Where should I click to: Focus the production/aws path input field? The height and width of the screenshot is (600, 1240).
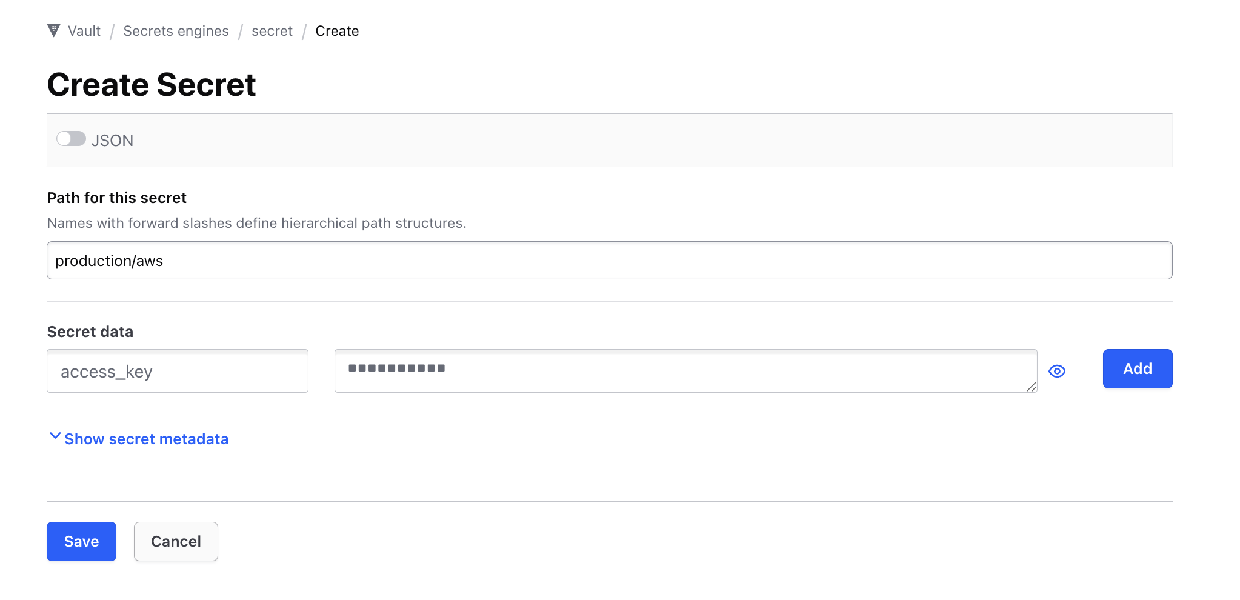609,261
